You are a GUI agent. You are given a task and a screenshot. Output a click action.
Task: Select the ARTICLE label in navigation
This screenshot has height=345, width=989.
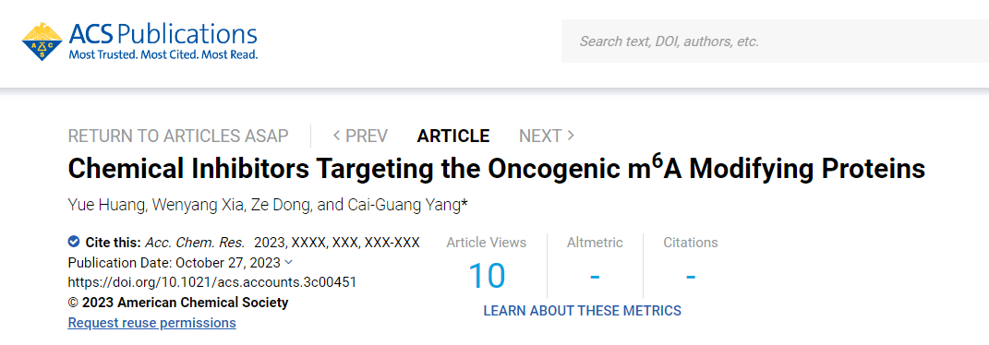tap(452, 136)
